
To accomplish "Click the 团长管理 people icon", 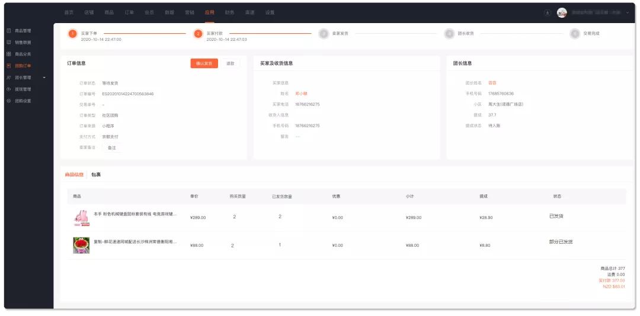I will (8, 78).
